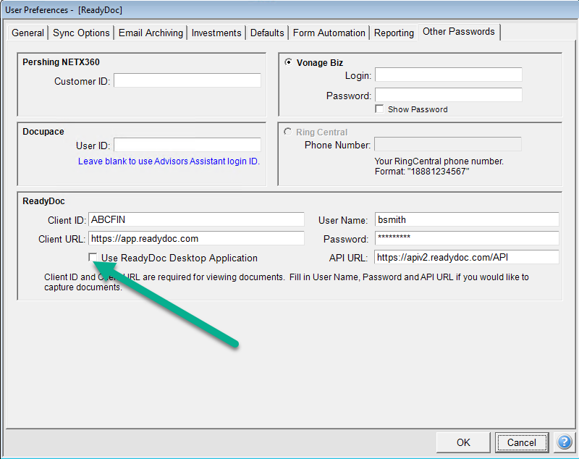Viewport: 579px width, 459px height.
Task: Click the ReadyDoc Client URL field
Action: pyautogui.click(x=196, y=238)
